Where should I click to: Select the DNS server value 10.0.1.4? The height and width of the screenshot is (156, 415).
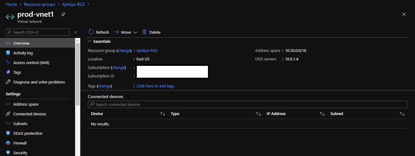coord(292,59)
